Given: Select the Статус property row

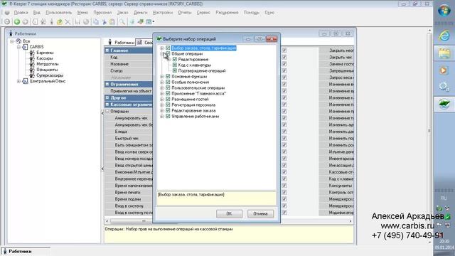Looking at the screenshot, I should click(x=128, y=70).
